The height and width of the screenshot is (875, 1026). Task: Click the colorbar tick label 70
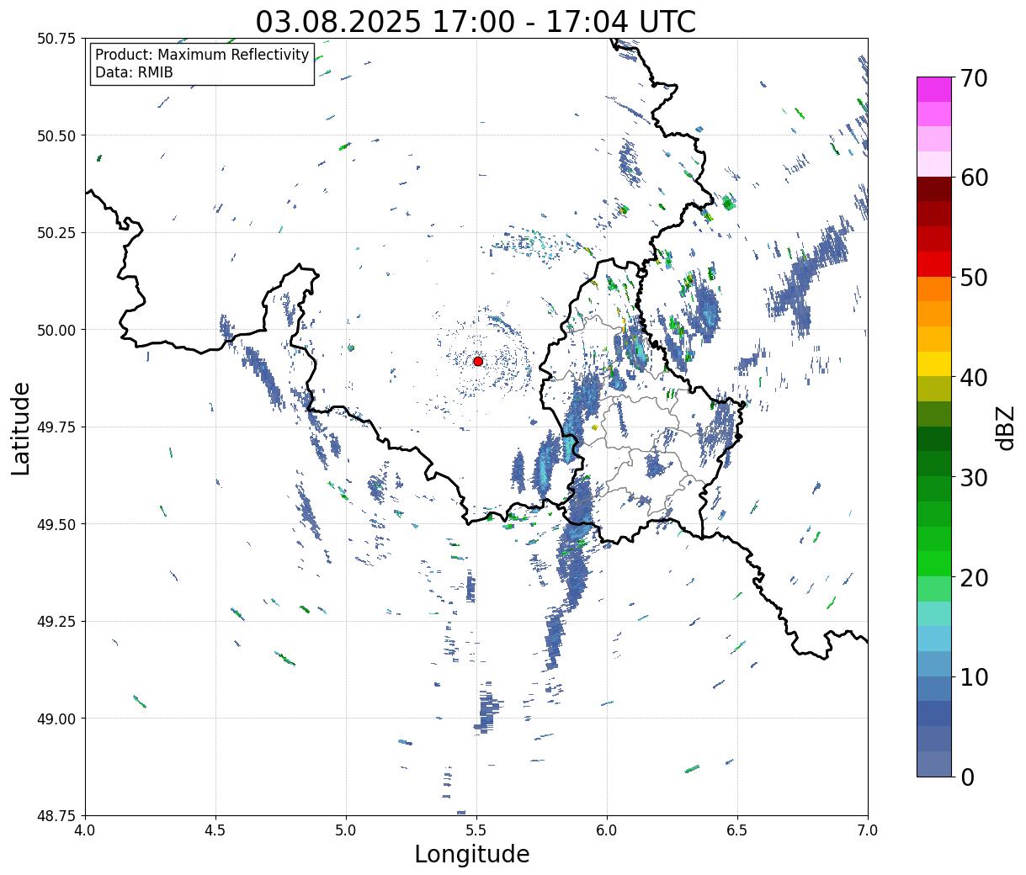coord(973,78)
